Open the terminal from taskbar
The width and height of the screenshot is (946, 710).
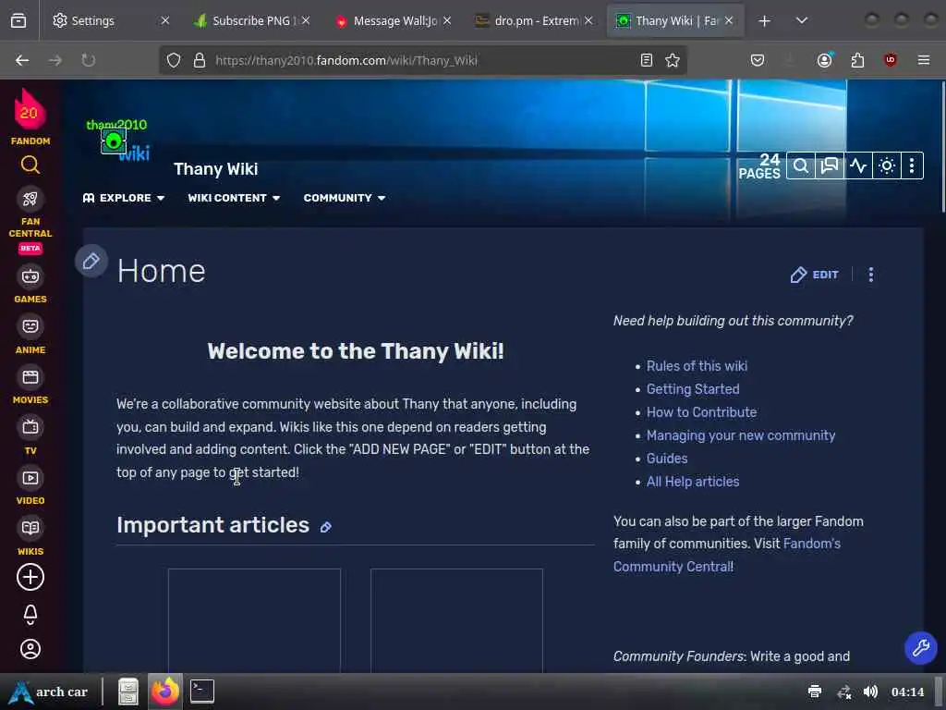click(201, 692)
